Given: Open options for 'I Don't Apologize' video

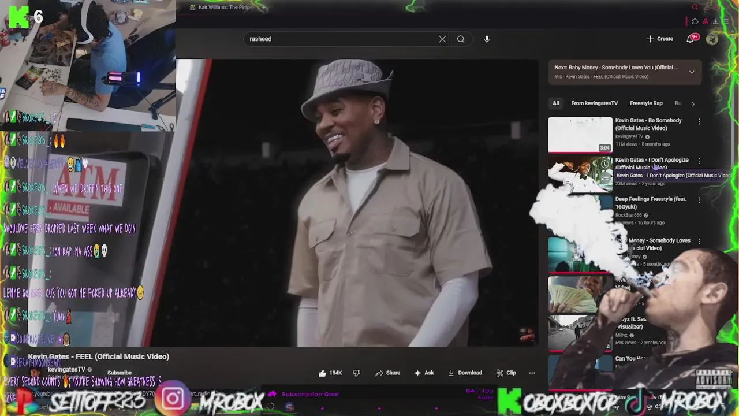Looking at the screenshot, I should [x=699, y=161].
